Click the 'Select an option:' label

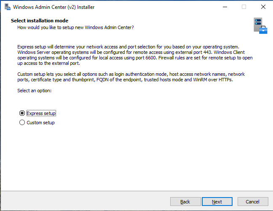point(34,91)
